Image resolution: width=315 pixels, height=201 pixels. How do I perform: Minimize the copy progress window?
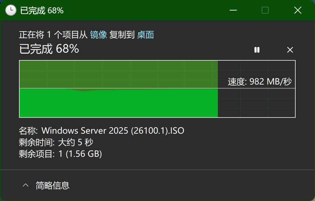[233, 10]
